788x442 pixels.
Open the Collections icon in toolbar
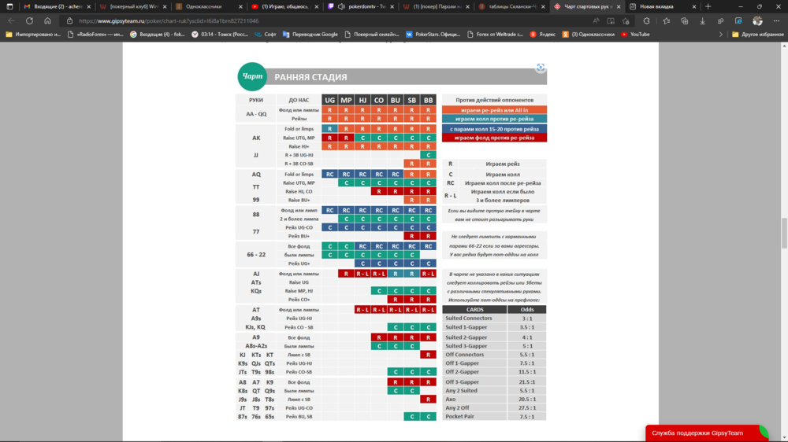coord(685,21)
